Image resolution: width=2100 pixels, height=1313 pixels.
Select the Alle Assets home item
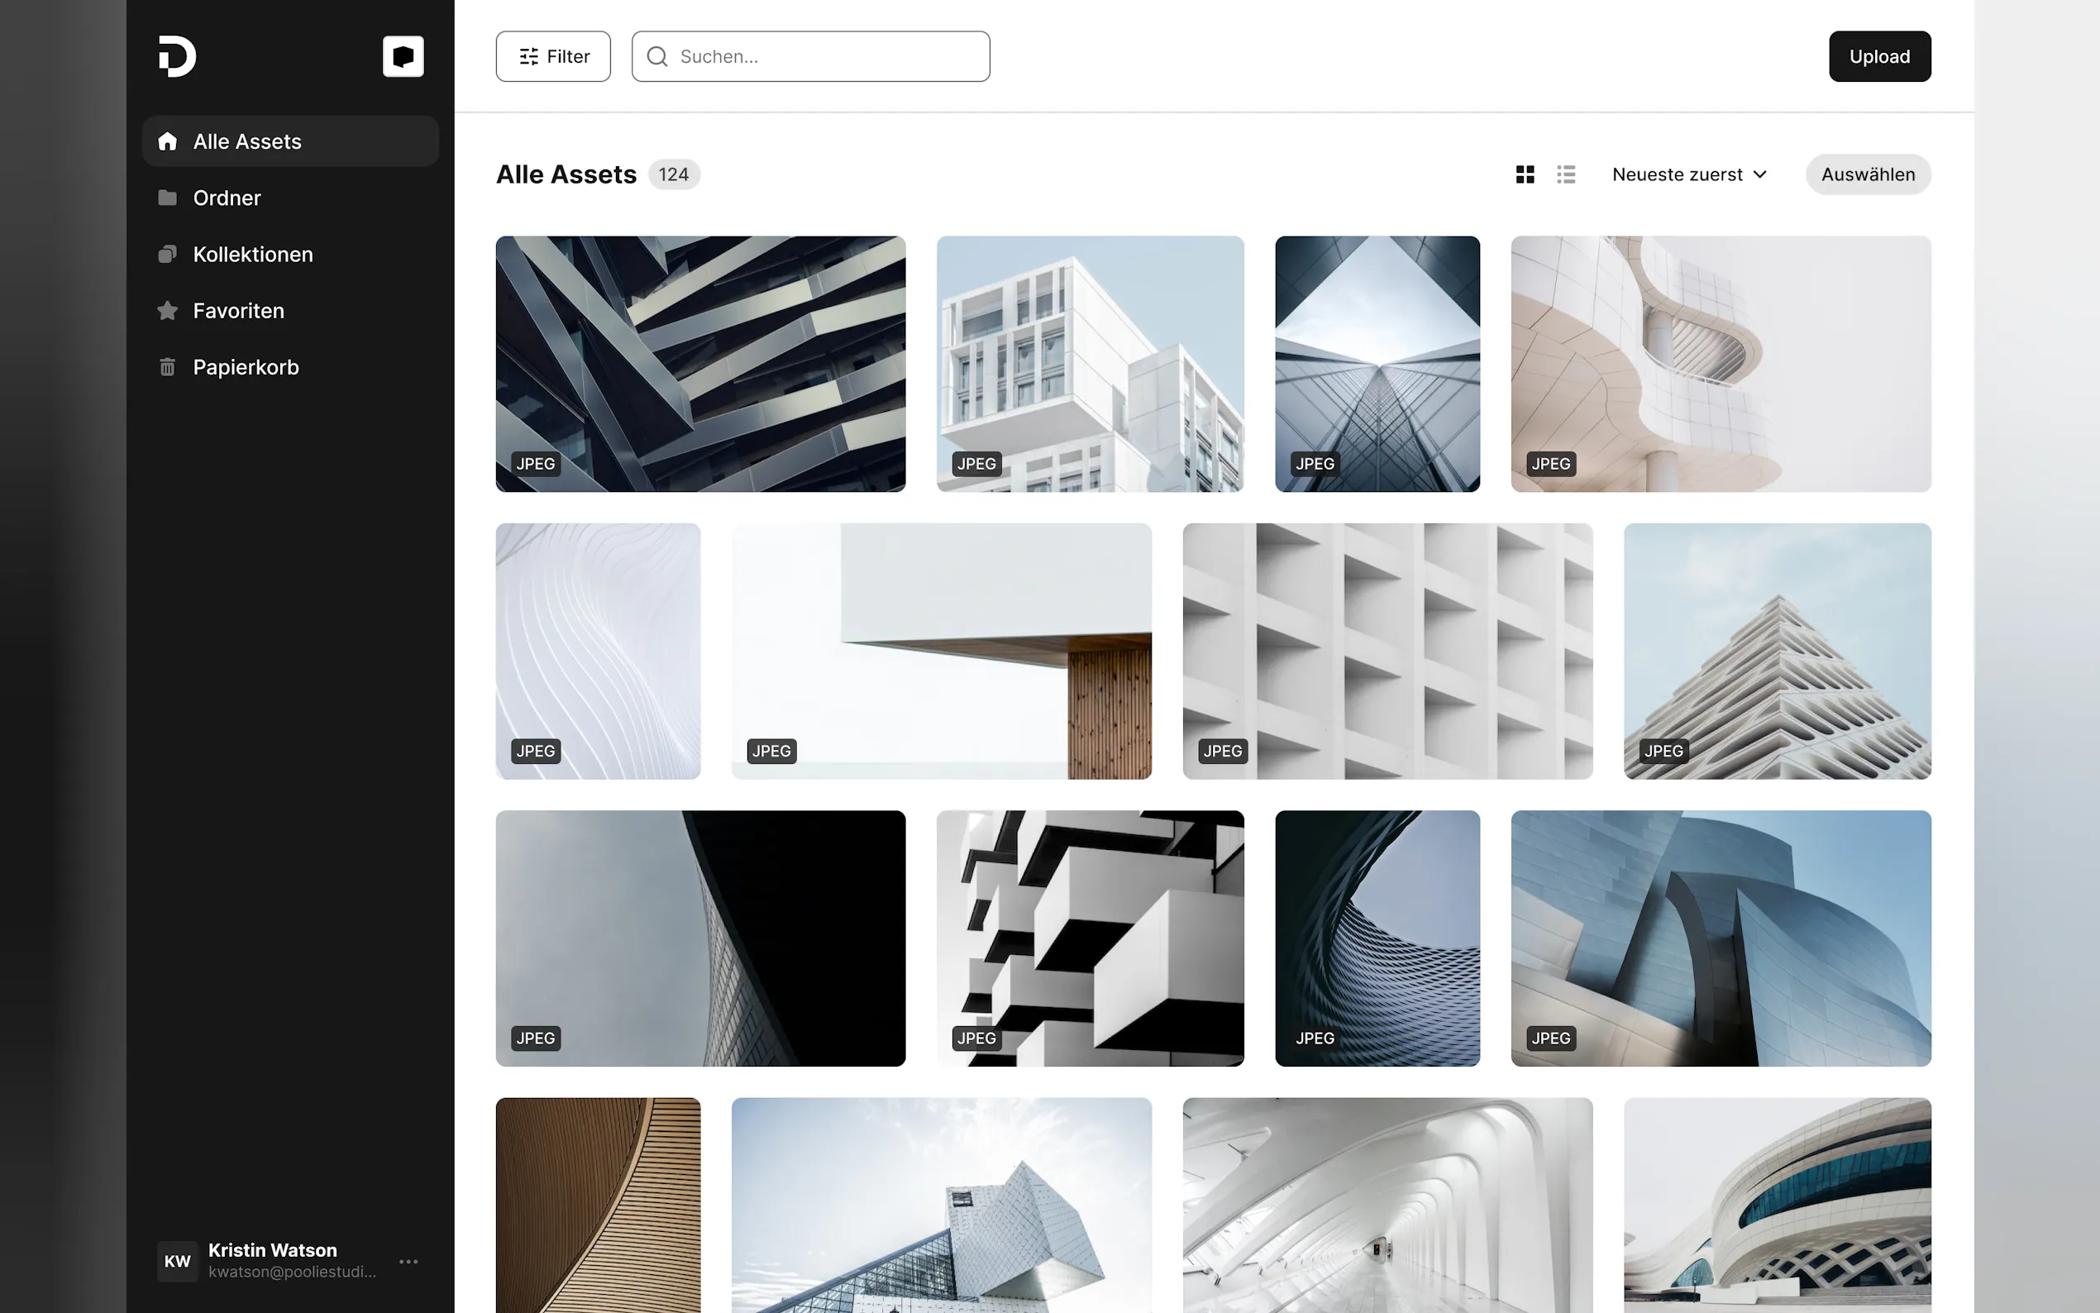[x=246, y=141]
